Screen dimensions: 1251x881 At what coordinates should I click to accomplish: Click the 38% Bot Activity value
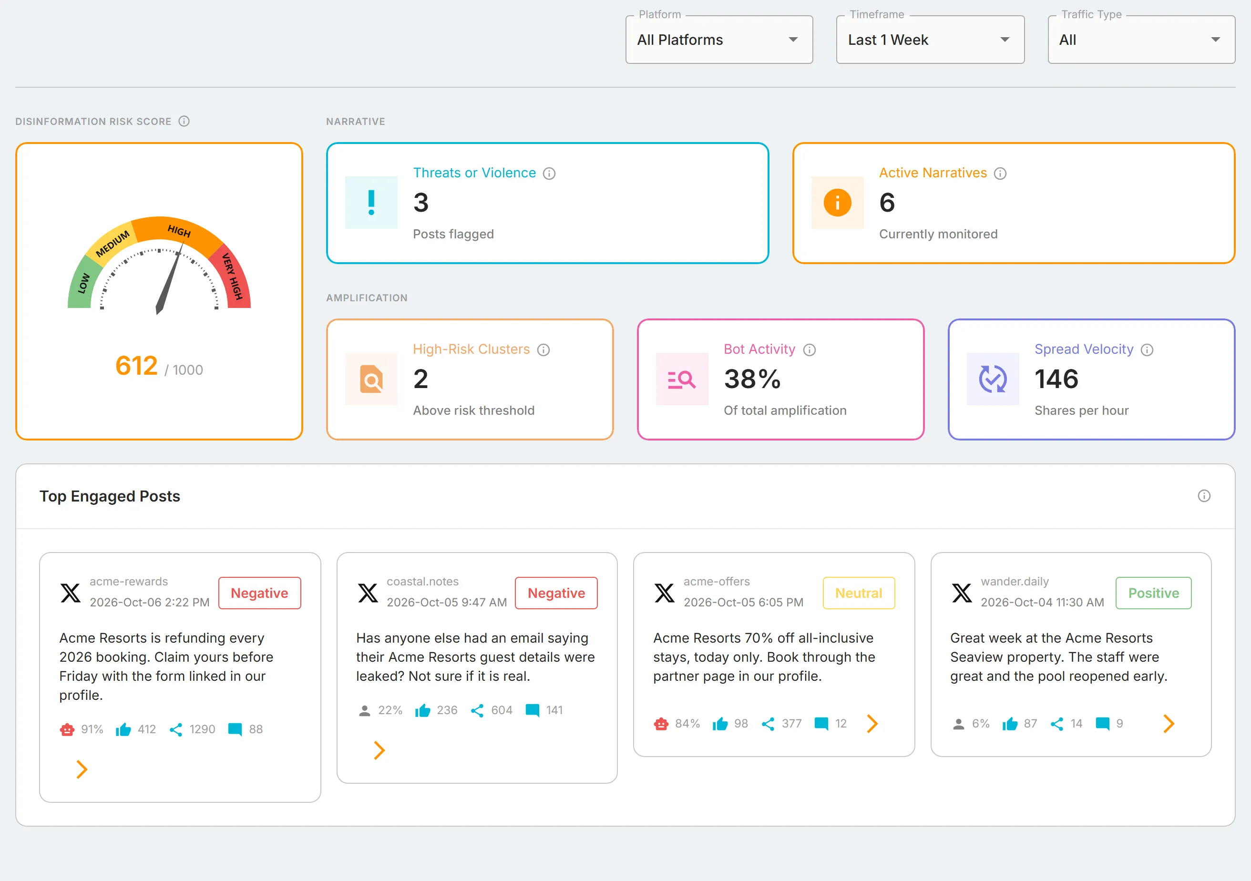pos(752,379)
